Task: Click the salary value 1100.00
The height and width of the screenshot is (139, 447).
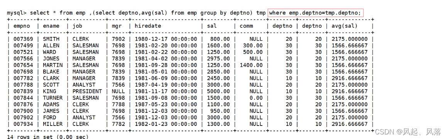Action: 218,104
